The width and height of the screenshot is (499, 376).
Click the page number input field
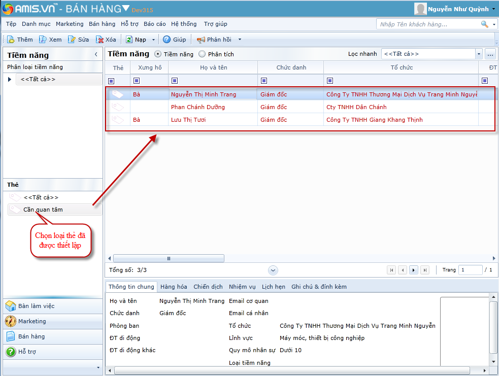coord(470,270)
